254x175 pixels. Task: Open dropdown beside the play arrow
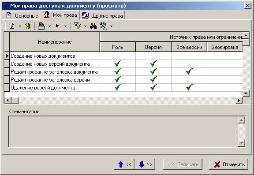point(65,26)
